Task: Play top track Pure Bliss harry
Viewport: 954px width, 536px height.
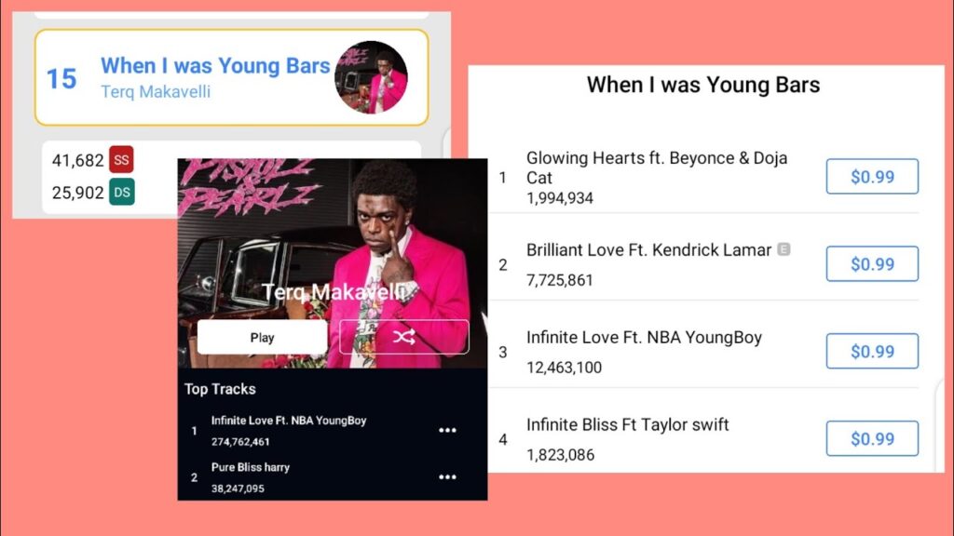Action: pyautogui.click(x=250, y=467)
